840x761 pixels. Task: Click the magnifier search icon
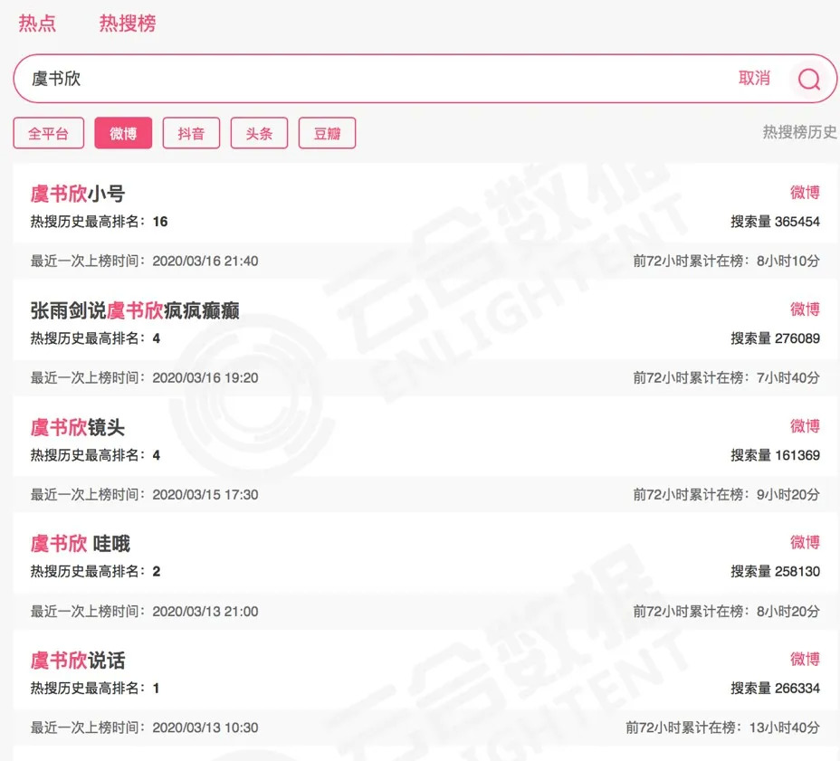pos(809,80)
